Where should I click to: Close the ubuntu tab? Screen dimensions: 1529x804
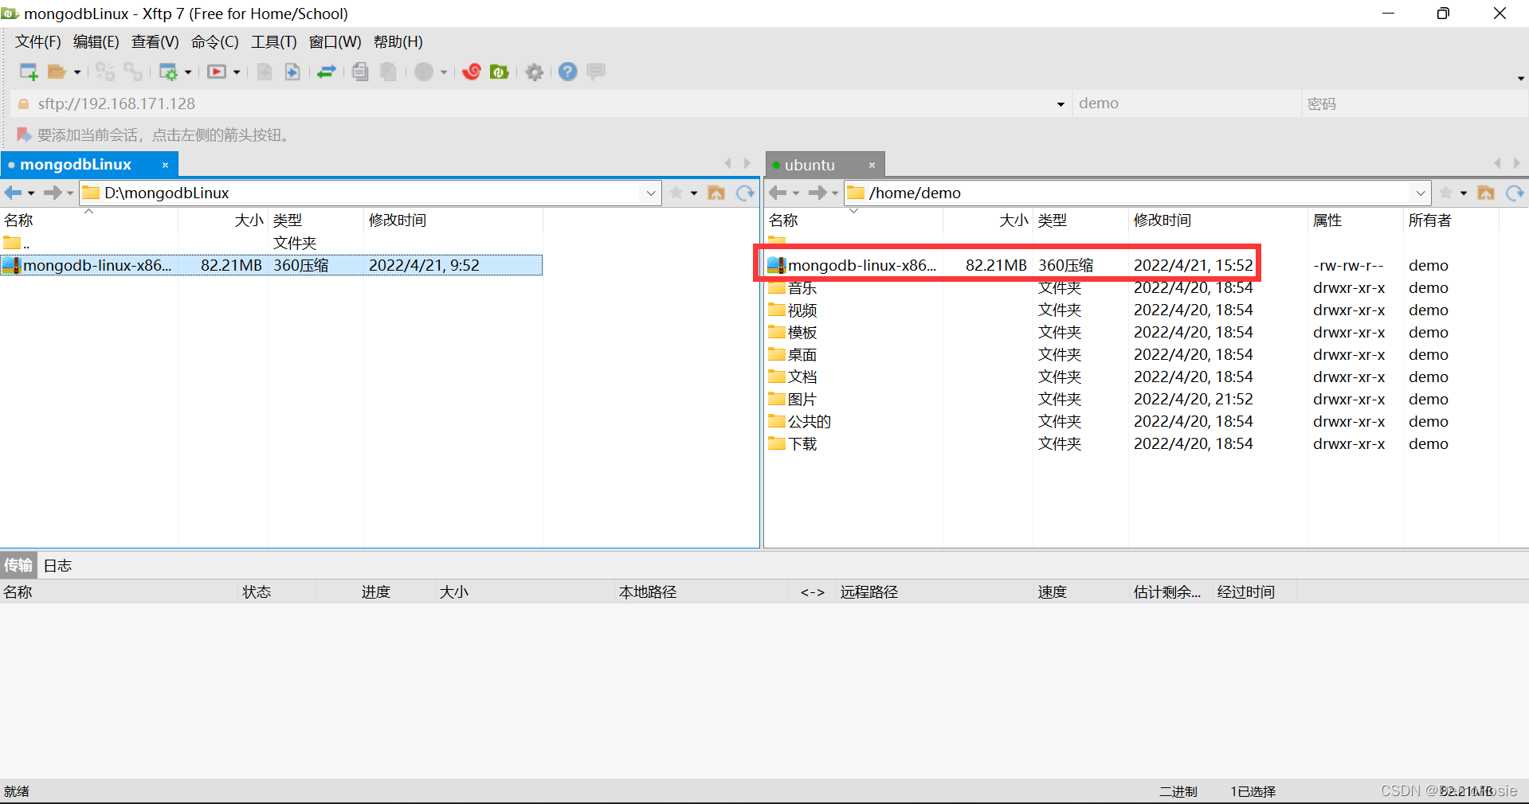[x=872, y=165]
